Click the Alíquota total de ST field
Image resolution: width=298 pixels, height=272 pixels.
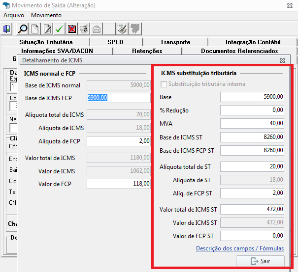tap(252, 166)
